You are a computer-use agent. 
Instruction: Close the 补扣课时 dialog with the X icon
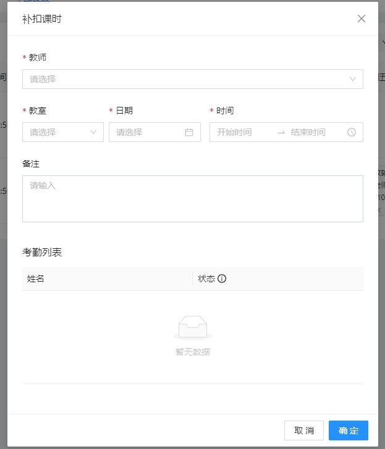(x=362, y=19)
